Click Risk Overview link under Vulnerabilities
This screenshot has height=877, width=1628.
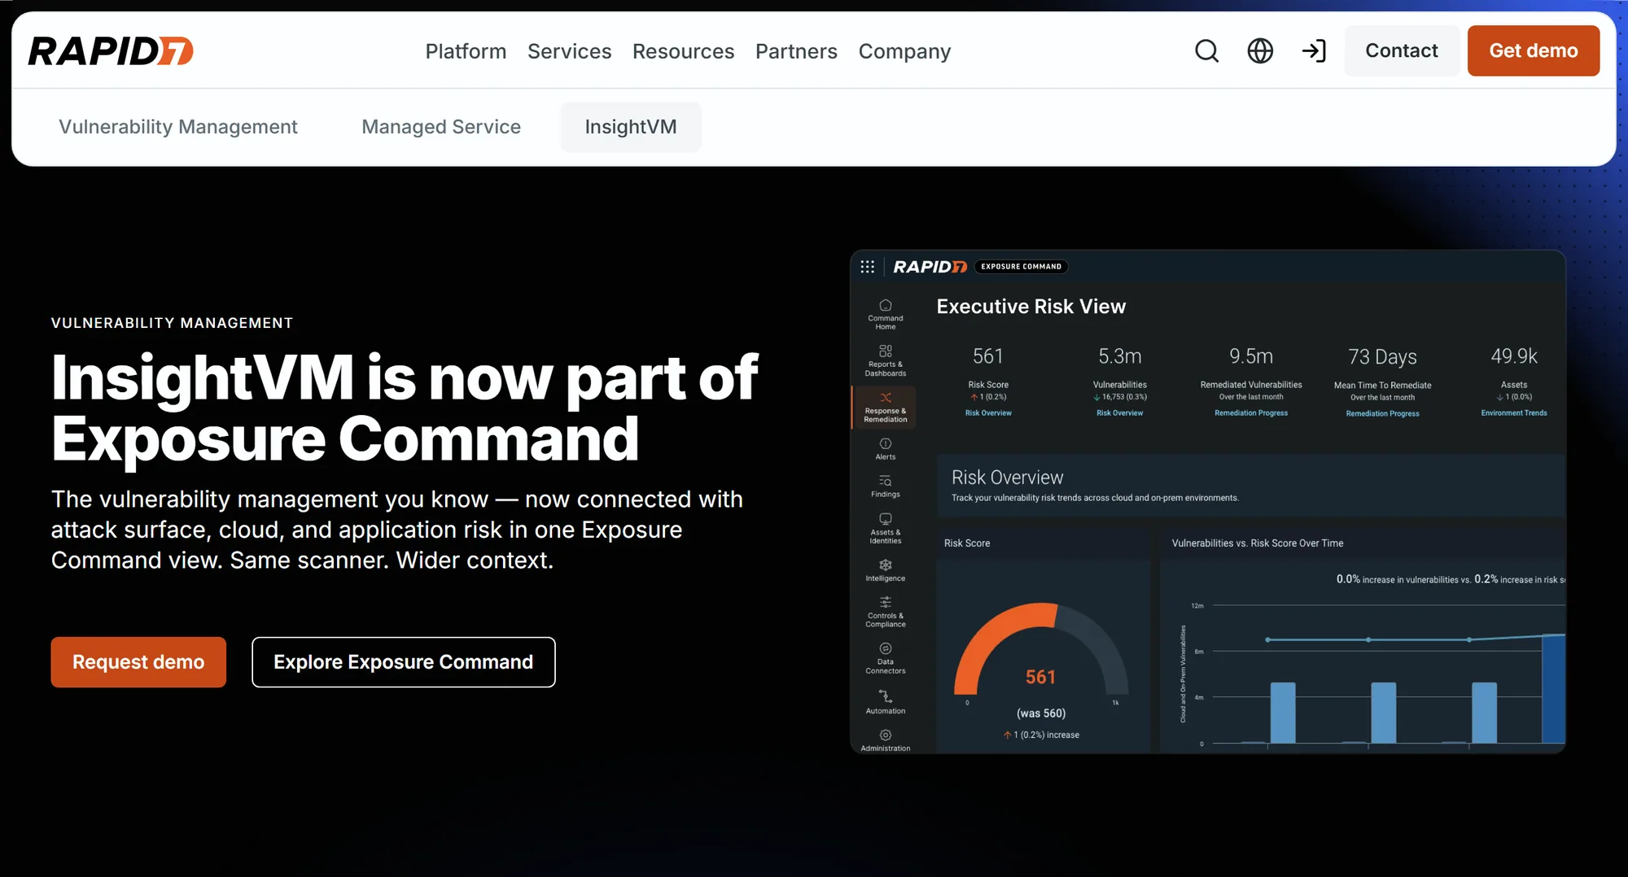tap(1119, 413)
